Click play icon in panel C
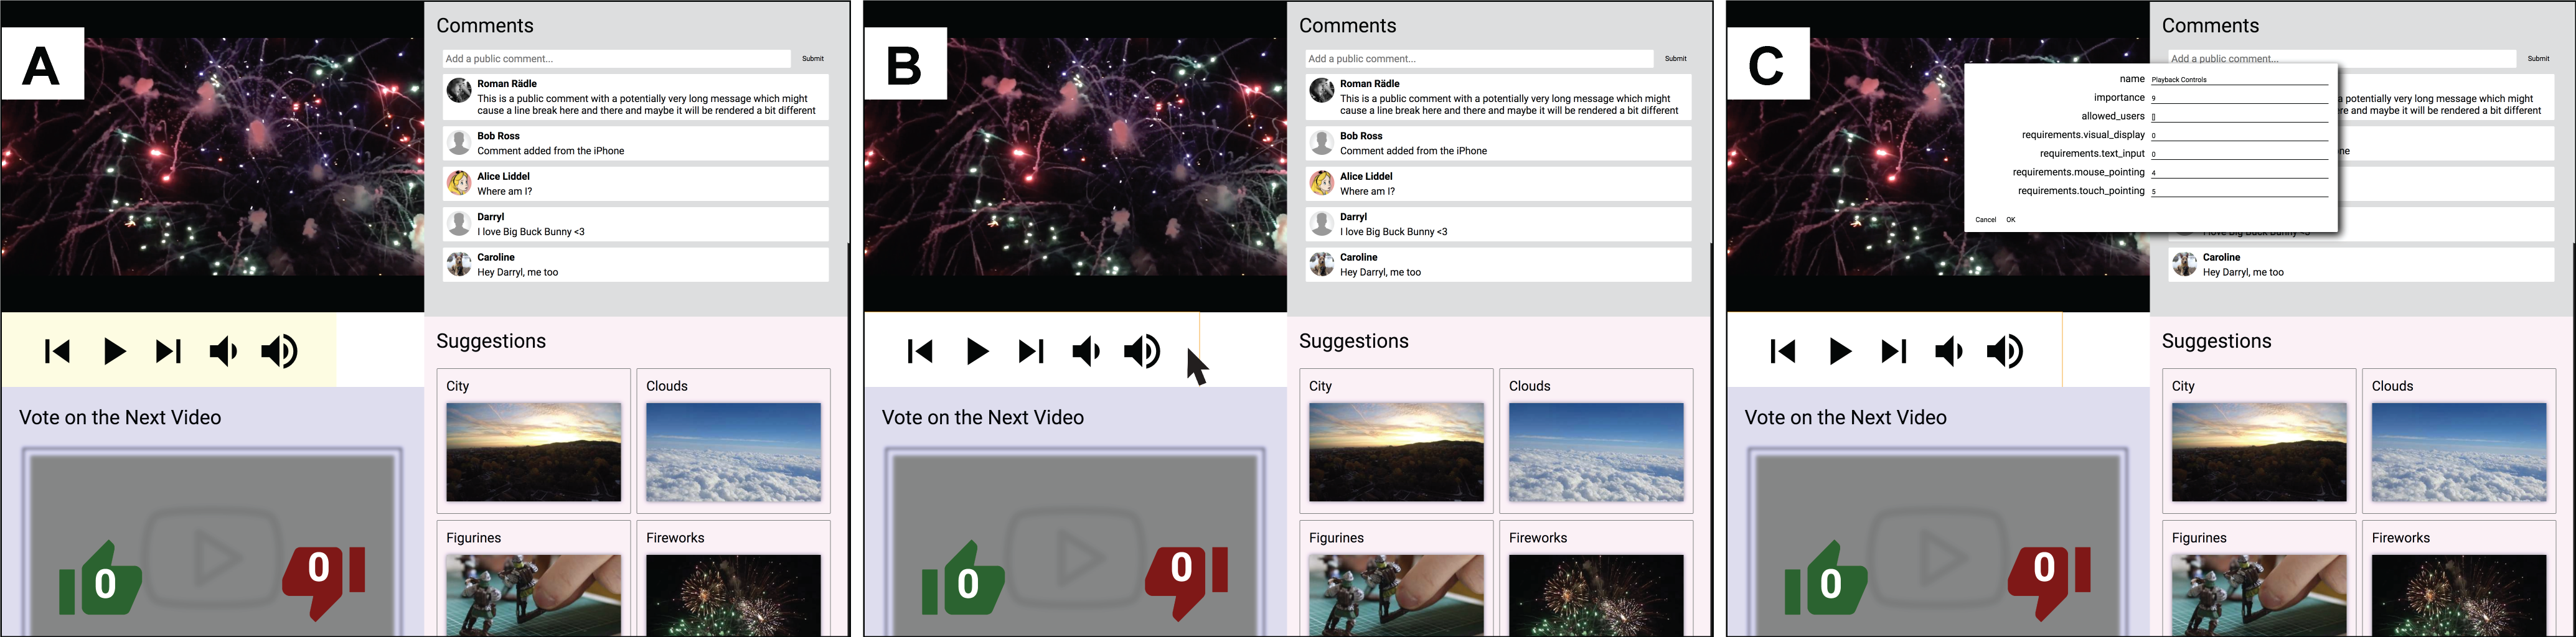Viewport: 2576px width, 637px height. point(1841,351)
